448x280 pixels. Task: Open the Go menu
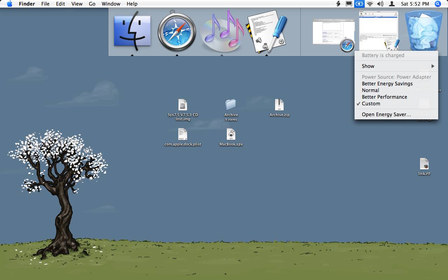pyautogui.click(x=92, y=4)
